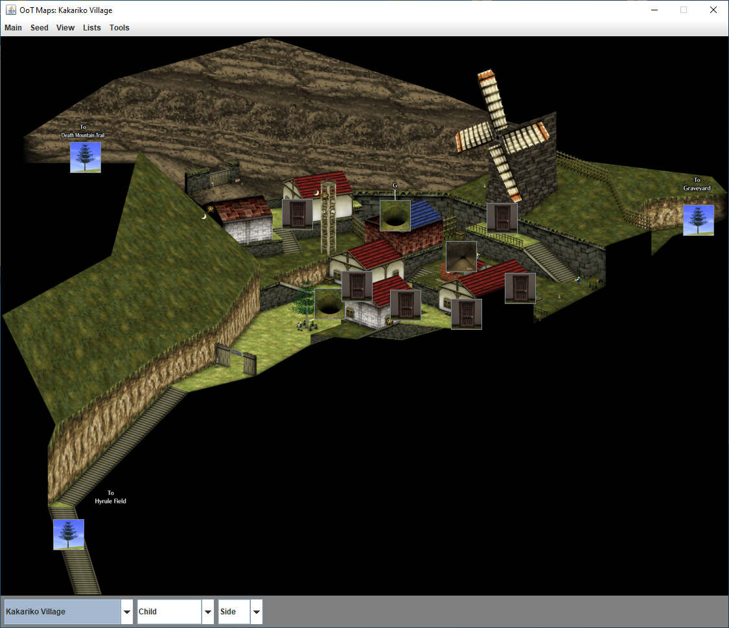The height and width of the screenshot is (628, 729).
Task: Open the Seed menu
Action: tap(40, 28)
